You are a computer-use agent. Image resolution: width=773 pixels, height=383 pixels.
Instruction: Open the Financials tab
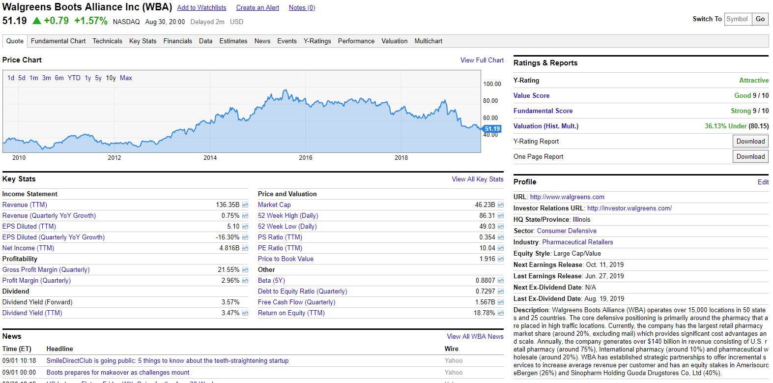click(177, 41)
